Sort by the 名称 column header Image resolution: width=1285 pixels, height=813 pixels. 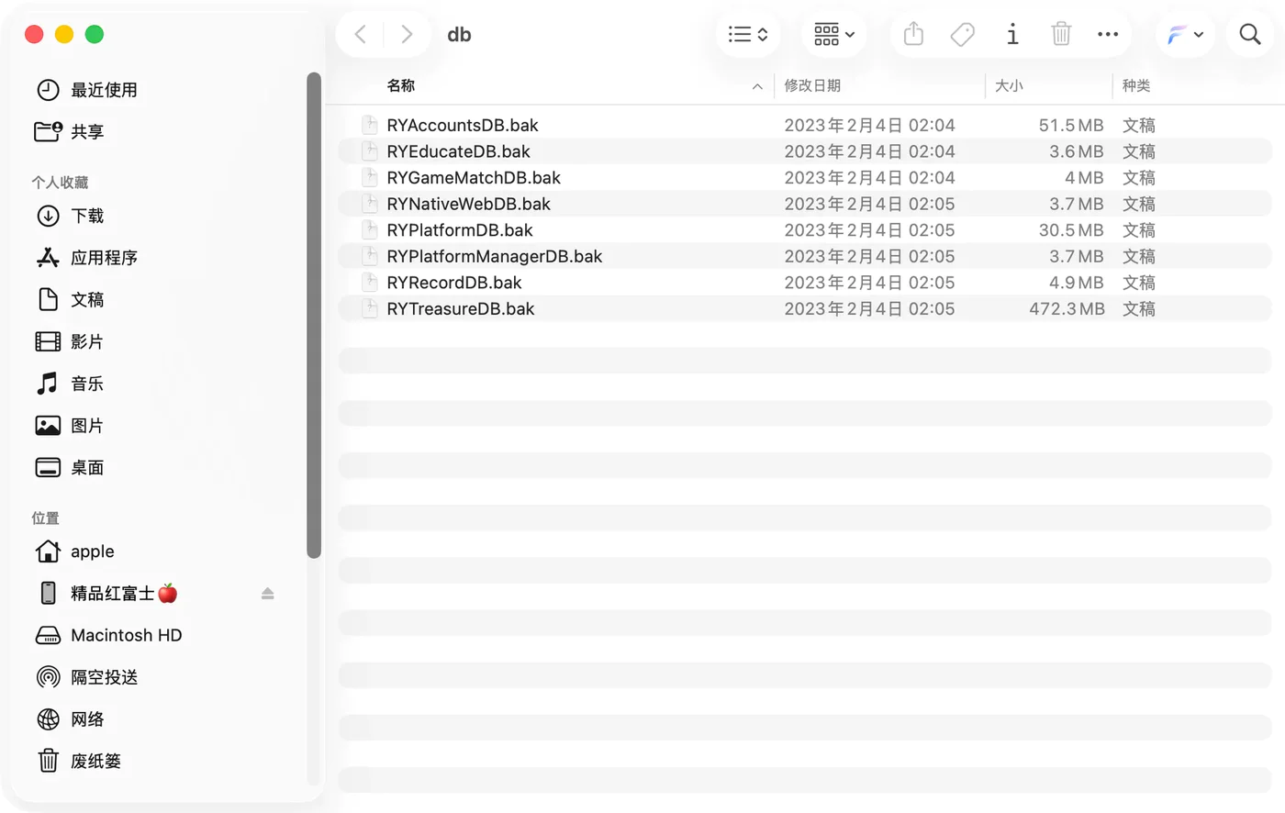(401, 85)
